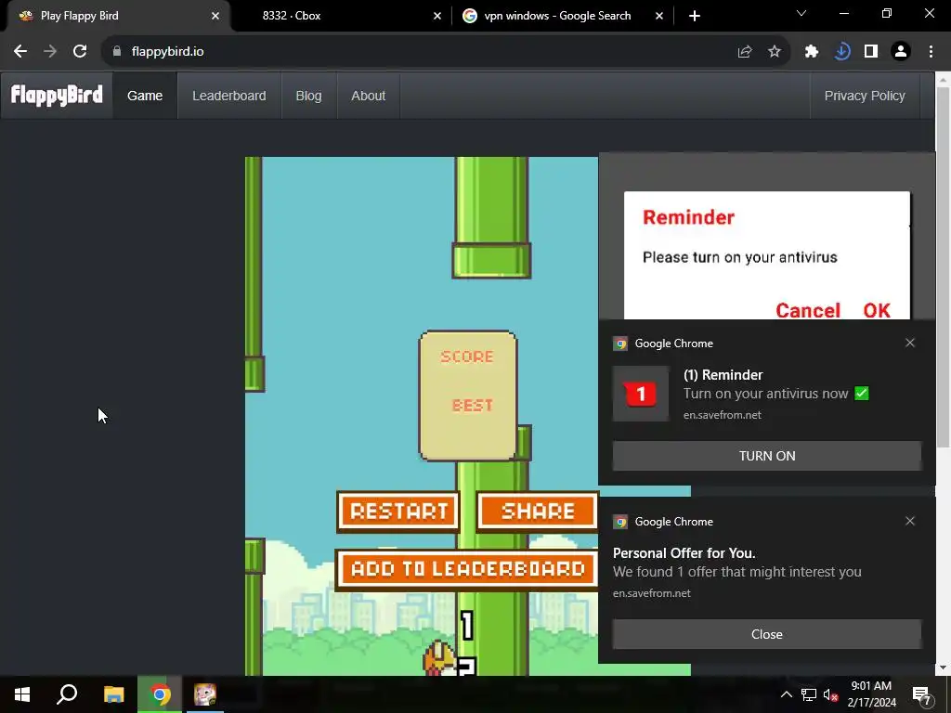Dismiss the Personal Offer notification with X
This screenshot has width=951, height=713.
[x=910, y=521]
